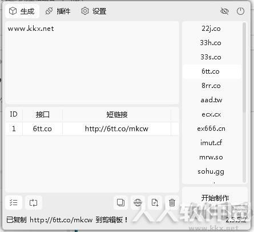Choose the ex666.cn interface
254x232 pixels.
(x=211, y=129)
